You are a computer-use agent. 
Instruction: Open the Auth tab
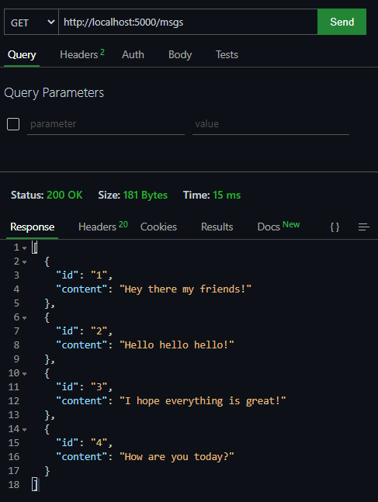click(133, 55)
